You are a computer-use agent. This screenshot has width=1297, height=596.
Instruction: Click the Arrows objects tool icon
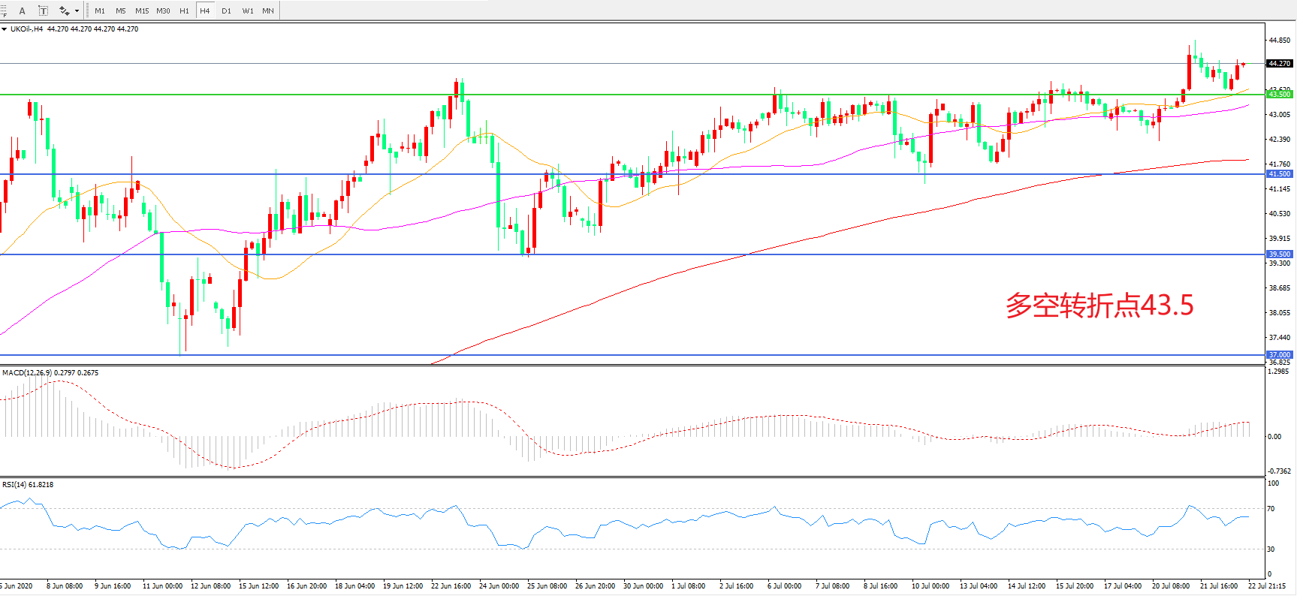(64, 11)
